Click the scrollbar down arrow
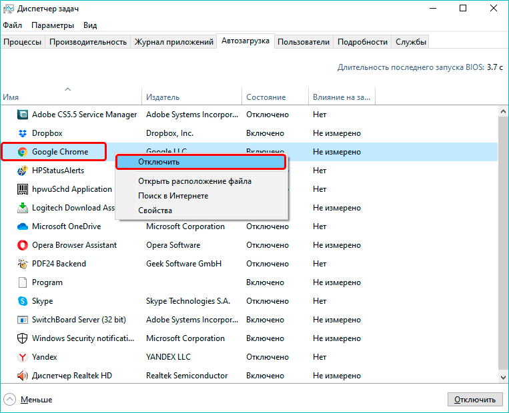 [503, 377]
